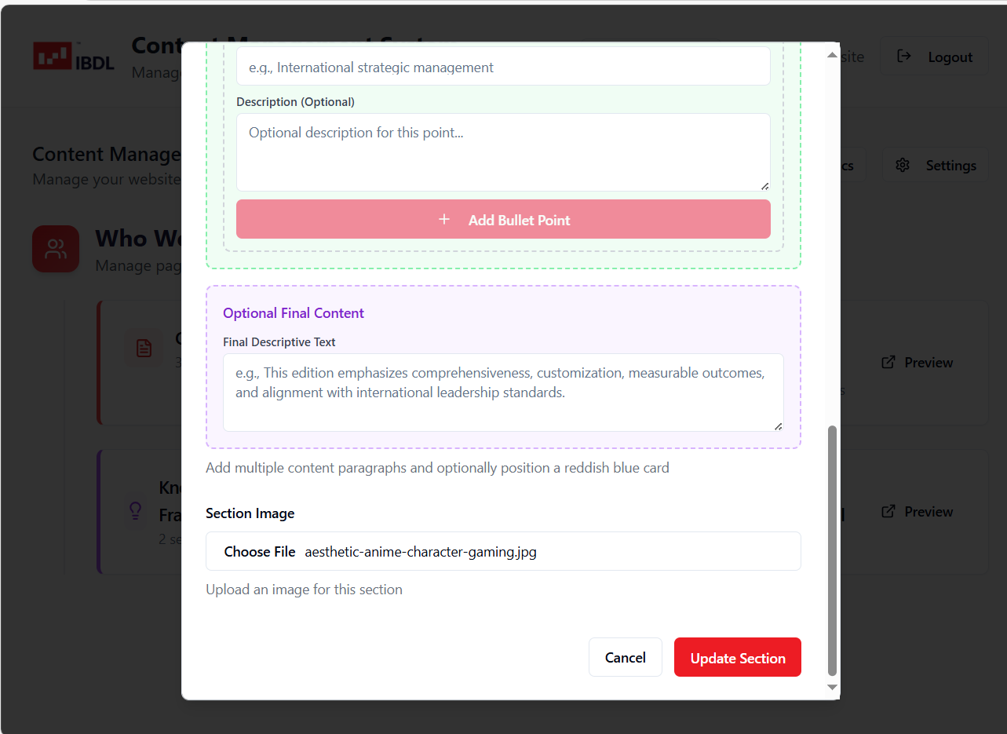The height and width of the screenshot is (734, 1007).
Task: Click the modal's vertical scrollbar thumb
Action: (832, 550)
